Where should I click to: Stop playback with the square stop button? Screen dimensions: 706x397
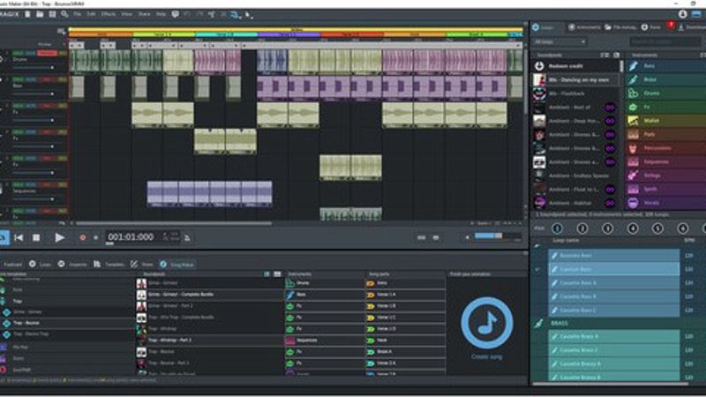(36, 237)
